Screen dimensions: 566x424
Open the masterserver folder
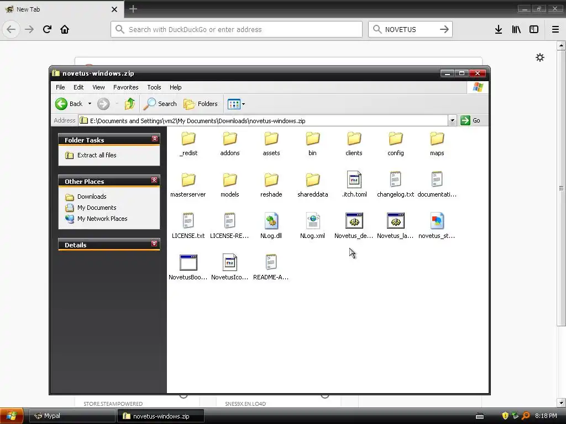[x=188, y=185]
